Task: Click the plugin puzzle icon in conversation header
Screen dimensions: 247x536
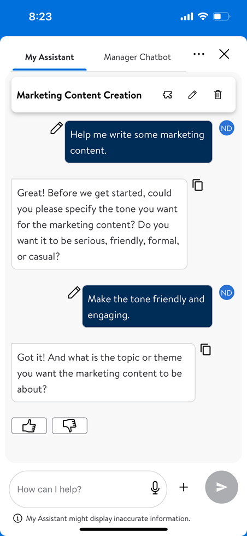Action: [x=167, y=95]
